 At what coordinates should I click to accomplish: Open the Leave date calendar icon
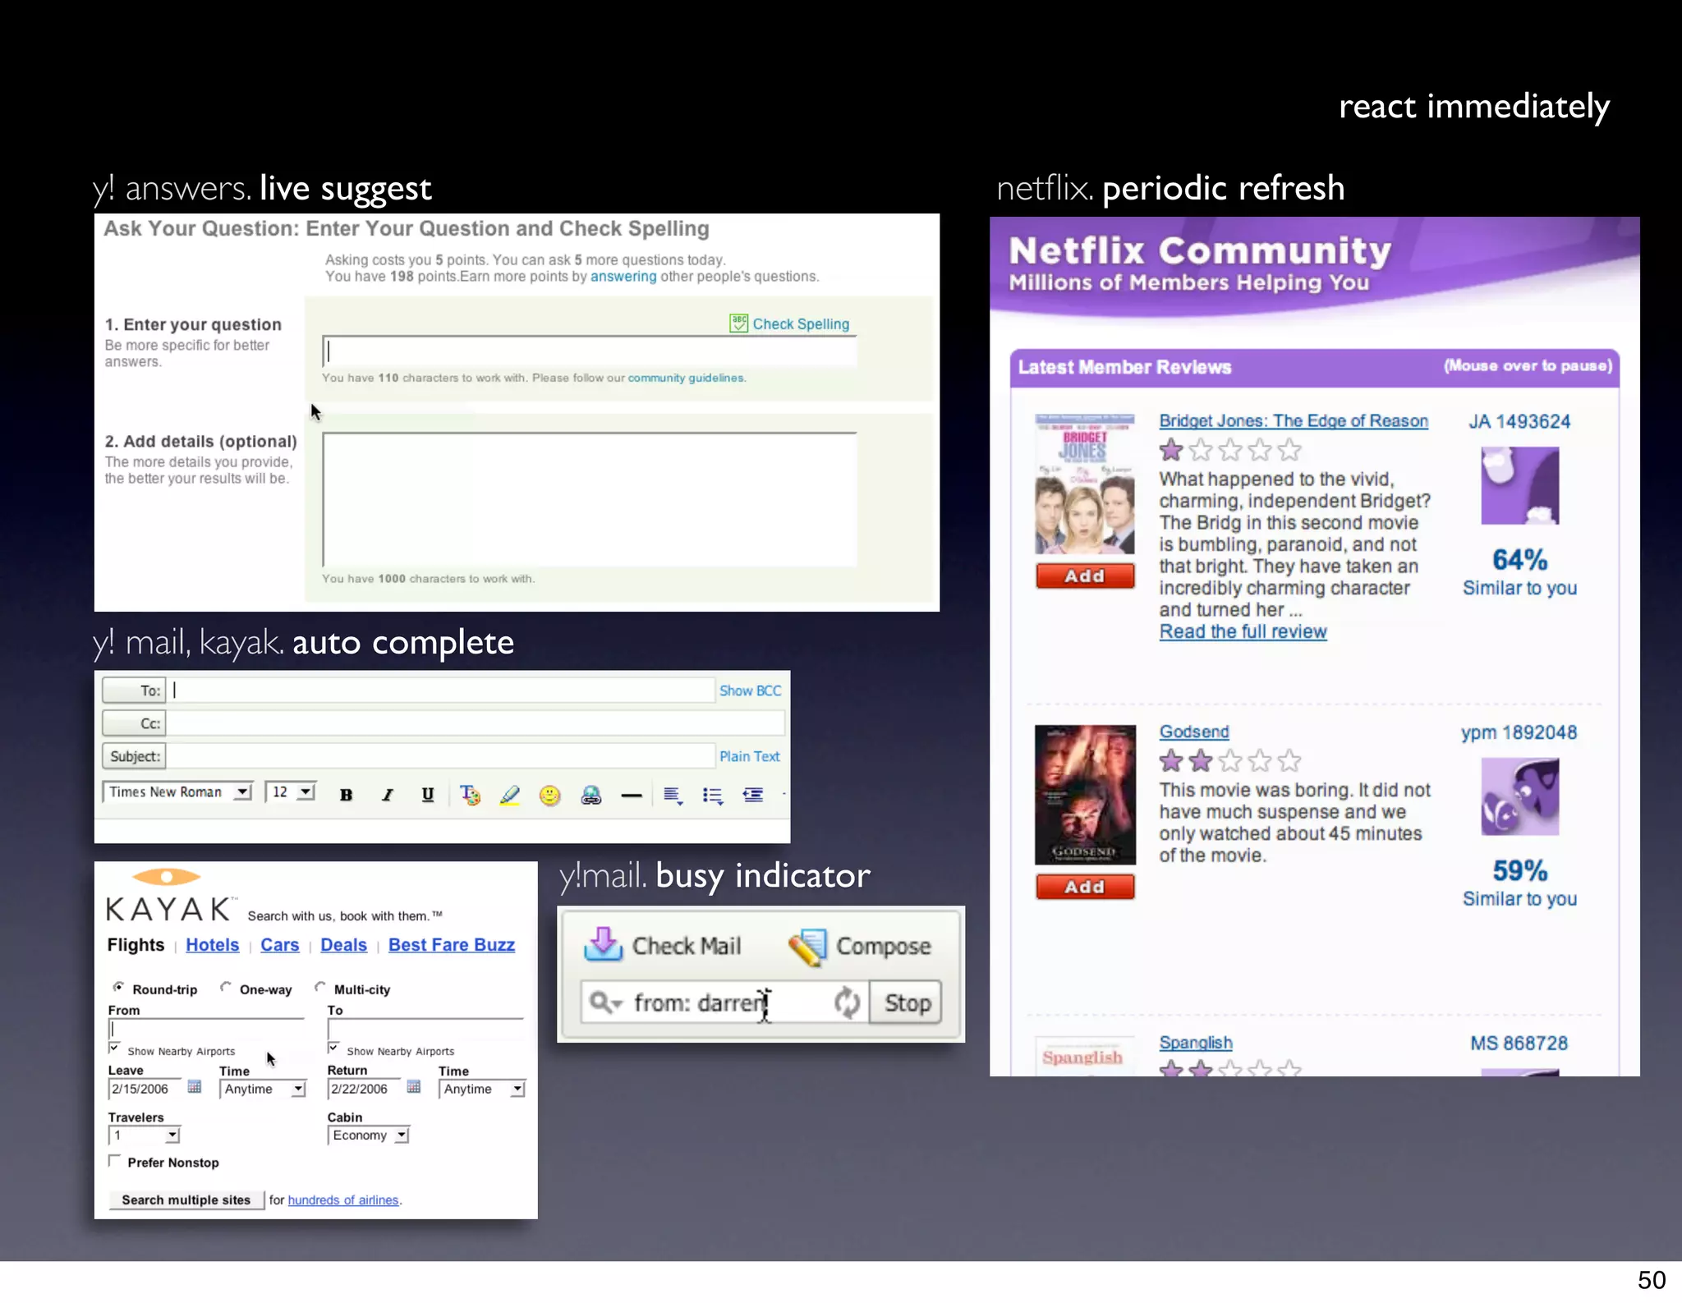click(195, 1086)
